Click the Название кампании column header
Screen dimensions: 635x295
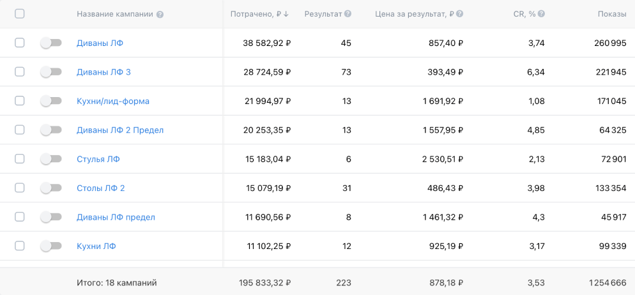click(115, 14)
